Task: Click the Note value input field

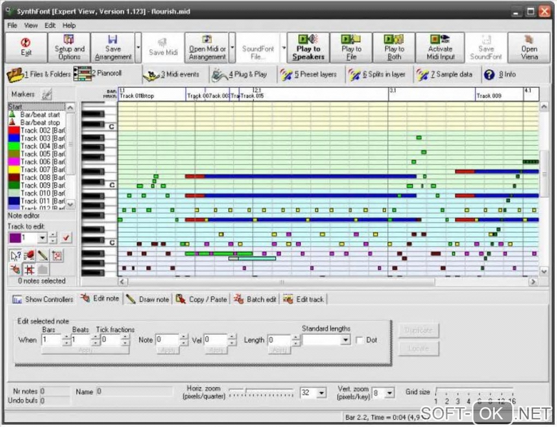Action: [x=167, y=340]
